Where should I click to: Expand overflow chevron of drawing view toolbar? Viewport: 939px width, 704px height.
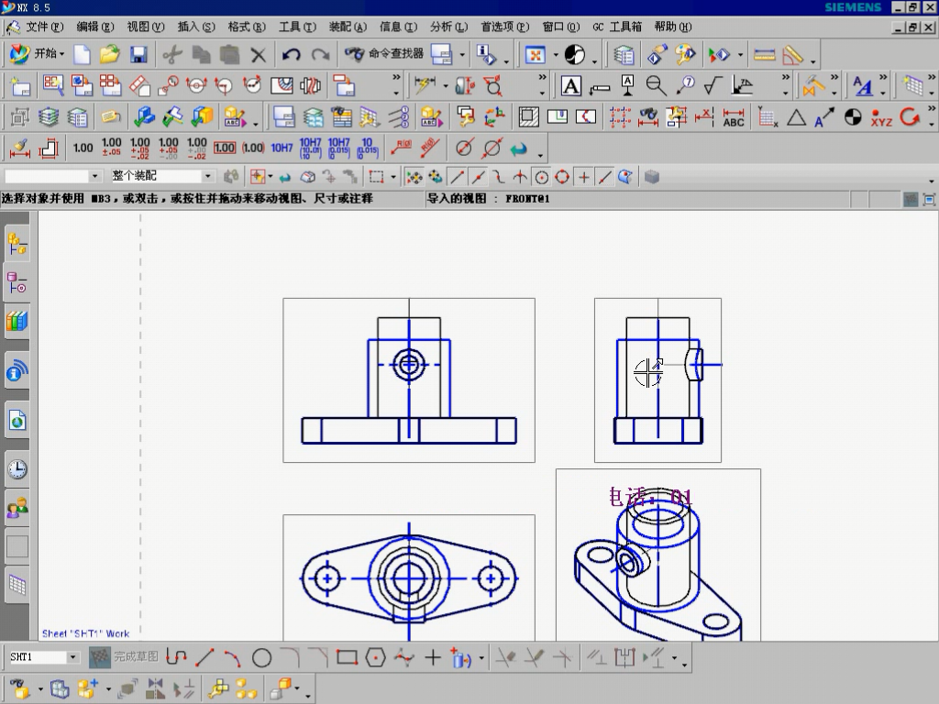(x=396, y=78)
